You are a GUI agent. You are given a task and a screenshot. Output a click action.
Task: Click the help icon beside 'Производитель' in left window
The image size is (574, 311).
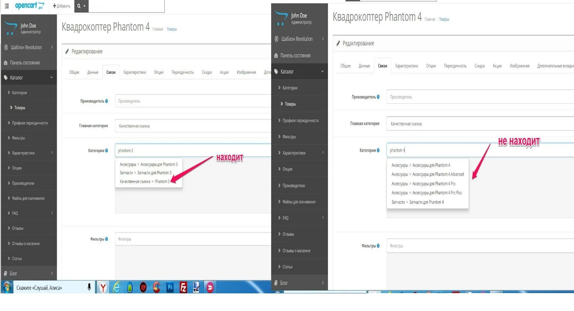tap(107, 101)
